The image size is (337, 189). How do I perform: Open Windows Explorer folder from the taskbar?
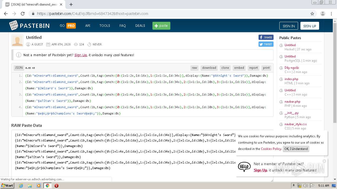pos(30,186)
